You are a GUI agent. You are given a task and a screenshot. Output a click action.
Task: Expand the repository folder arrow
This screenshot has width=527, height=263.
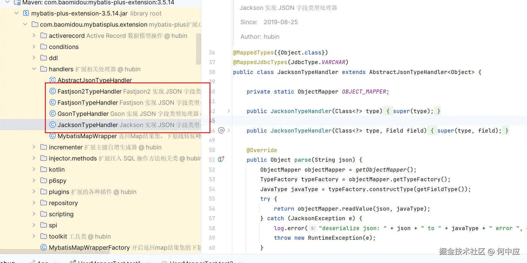[x=34, y=203]
